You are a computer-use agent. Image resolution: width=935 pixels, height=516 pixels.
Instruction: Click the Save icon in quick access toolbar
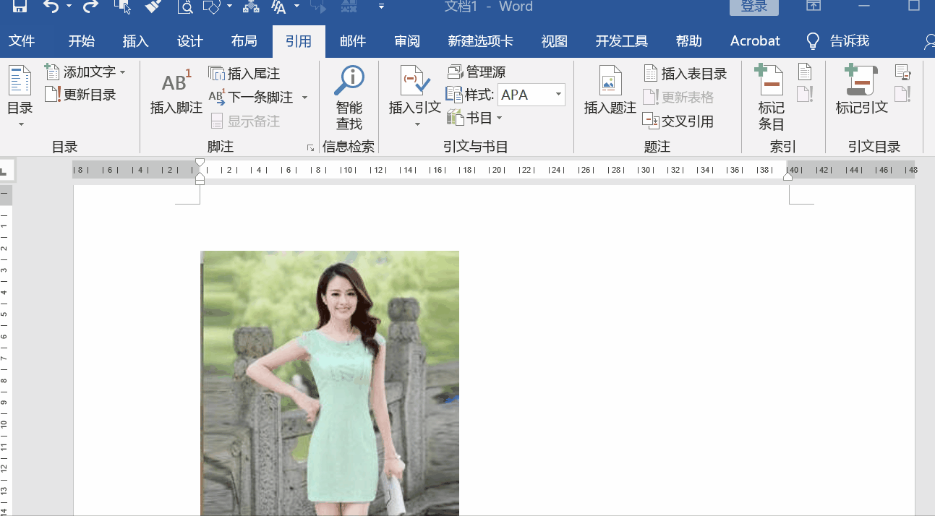pos(20,7)
